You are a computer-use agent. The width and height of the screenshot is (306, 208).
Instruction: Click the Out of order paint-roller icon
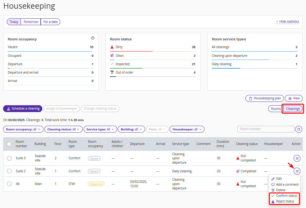click(112, 72)
